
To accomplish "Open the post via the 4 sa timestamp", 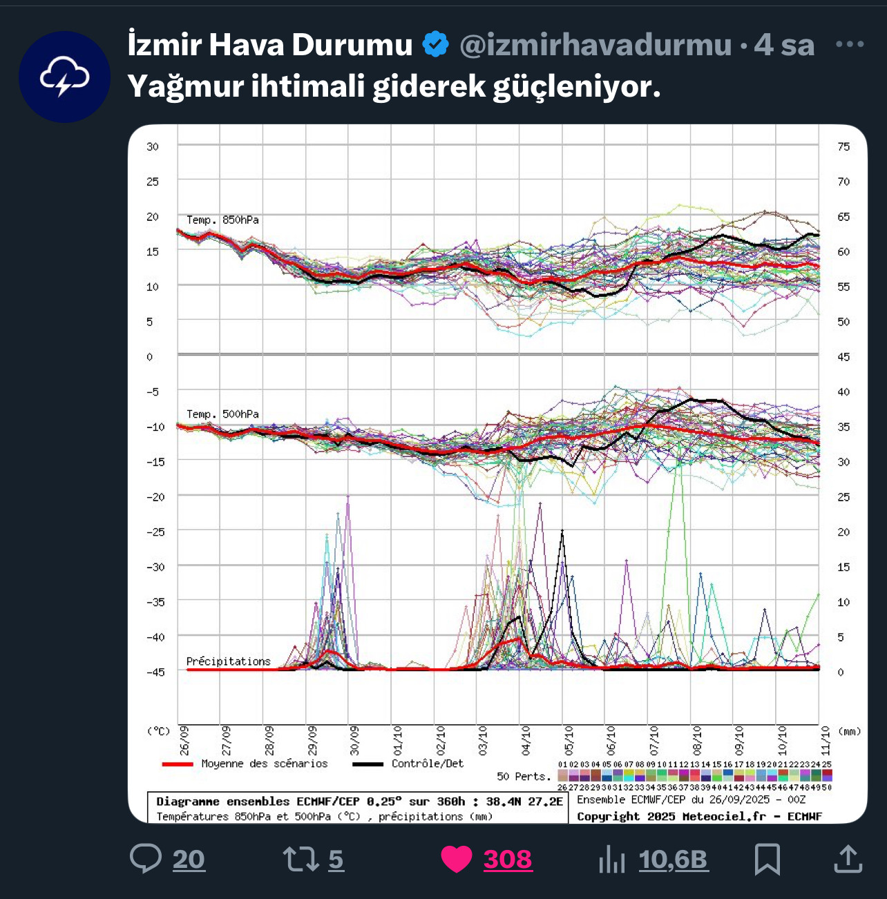I will 784,45.
